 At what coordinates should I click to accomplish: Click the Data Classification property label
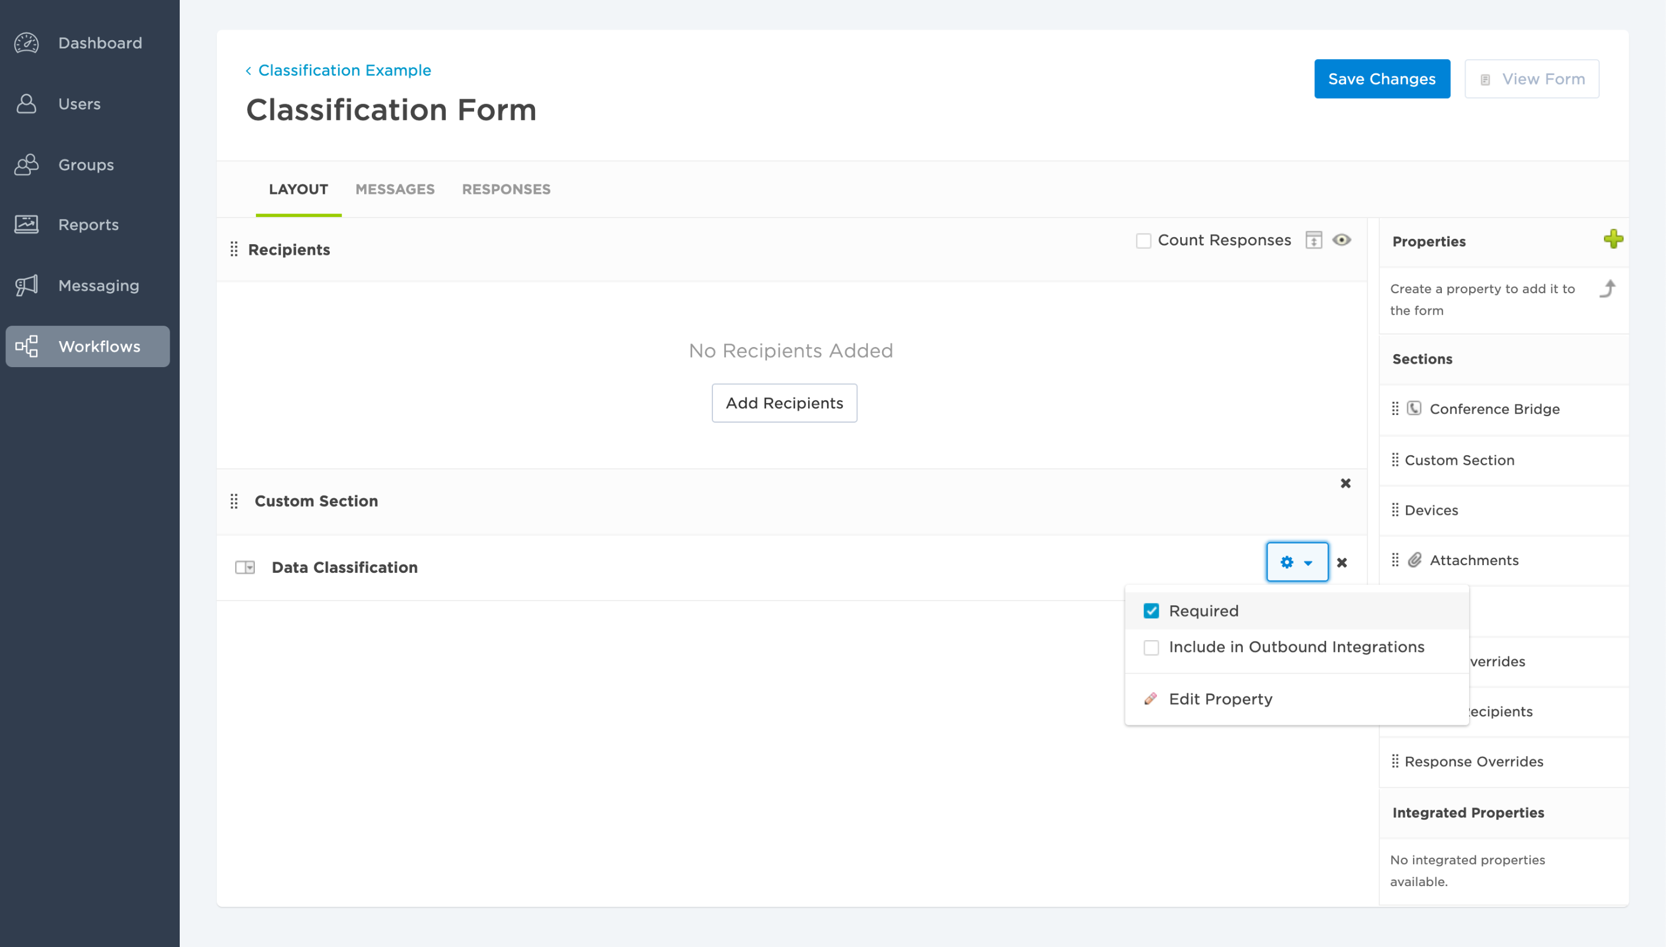345,567
